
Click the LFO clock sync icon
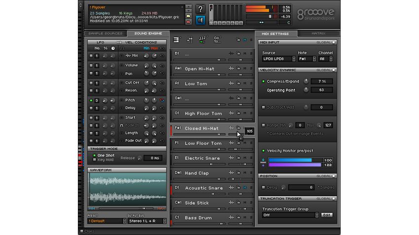pyautogui.click(x=113, y=49)
